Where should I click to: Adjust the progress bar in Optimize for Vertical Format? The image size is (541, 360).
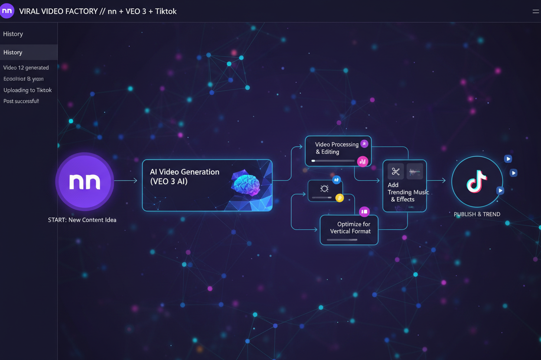[x=342, y=240]
